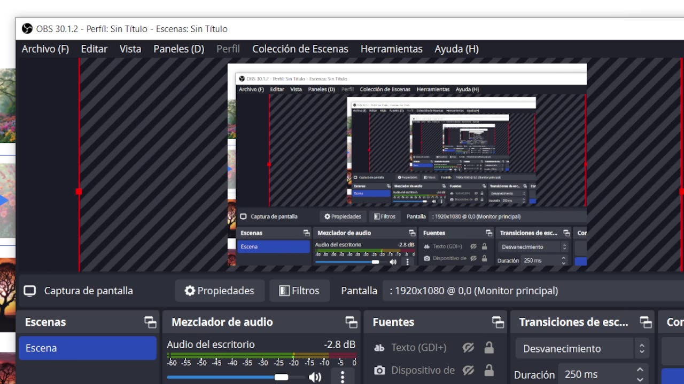This screenshot has width=684, height=384.
Task: Open the Archivo (F) menu
Action: (x=45, y=49)
